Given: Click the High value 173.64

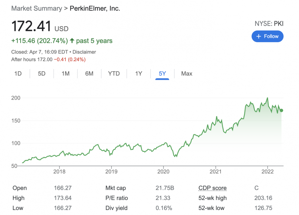Looking at the screenshot, I should [x=62, y=198].
